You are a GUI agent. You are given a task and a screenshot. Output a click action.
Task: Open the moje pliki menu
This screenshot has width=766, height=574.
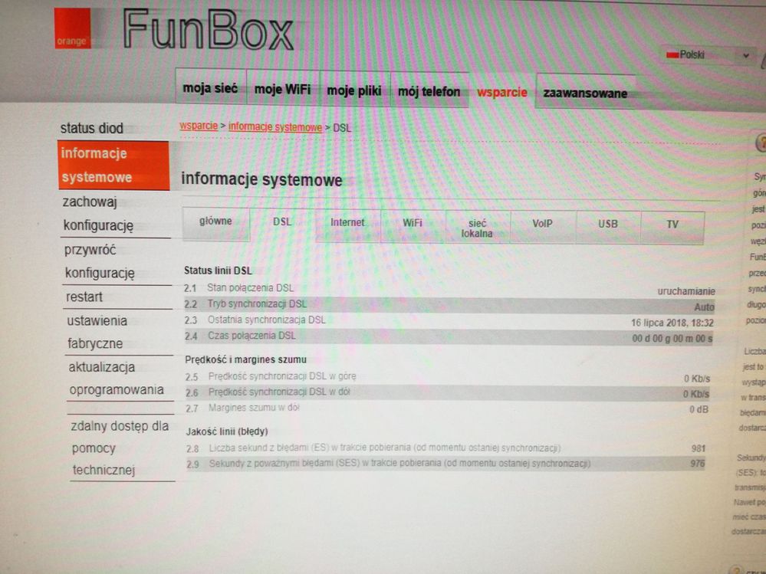pyautogui.click(x=354, y=90)
